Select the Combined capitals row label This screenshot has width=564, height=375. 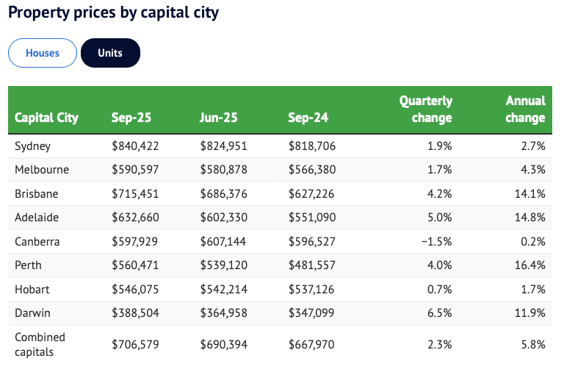pos(40,344)
